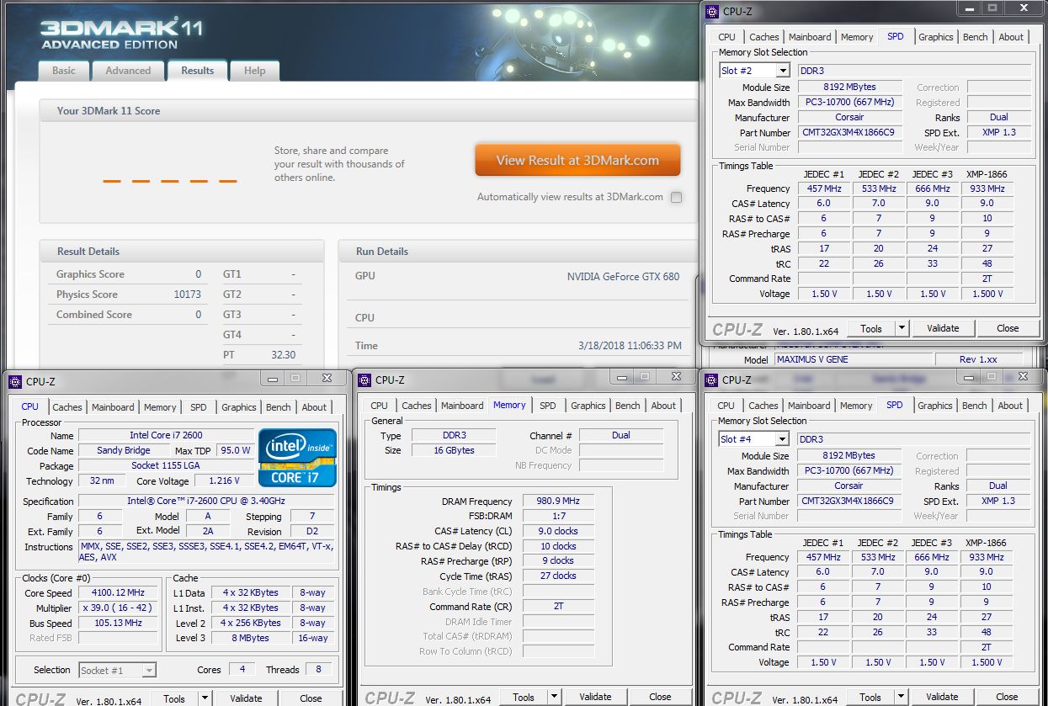Open CPU tab in Slot #4 SPD window
This screenshot has height=706, width=1048.
pyautogui.click(x=726, y=406)
